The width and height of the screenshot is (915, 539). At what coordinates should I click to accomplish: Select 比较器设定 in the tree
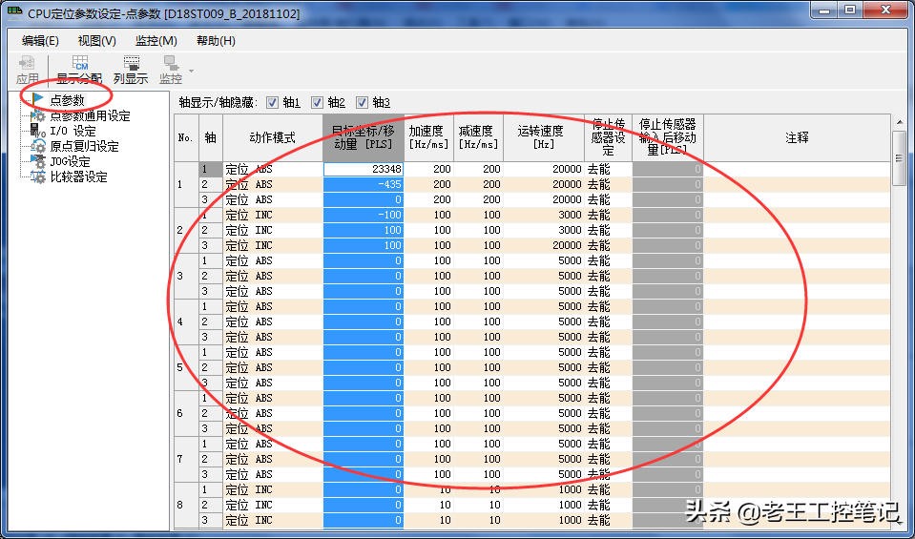pos(79,176)
